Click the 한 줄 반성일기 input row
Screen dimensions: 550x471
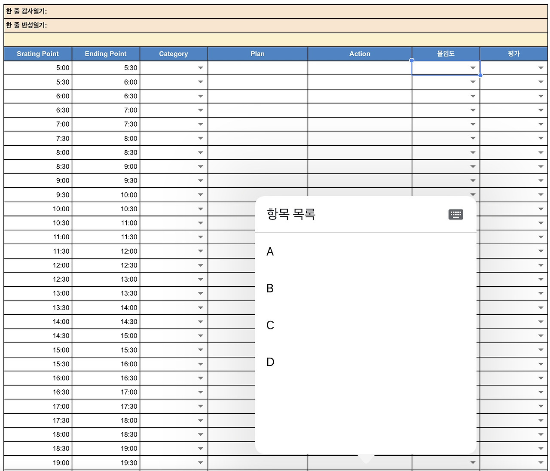coord(276,26)
